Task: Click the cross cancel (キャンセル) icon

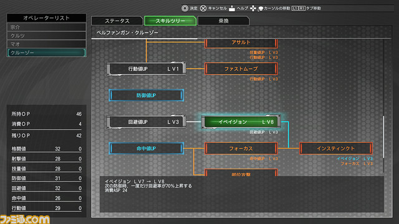Action: pyautogui.click(x=203, y=8)
